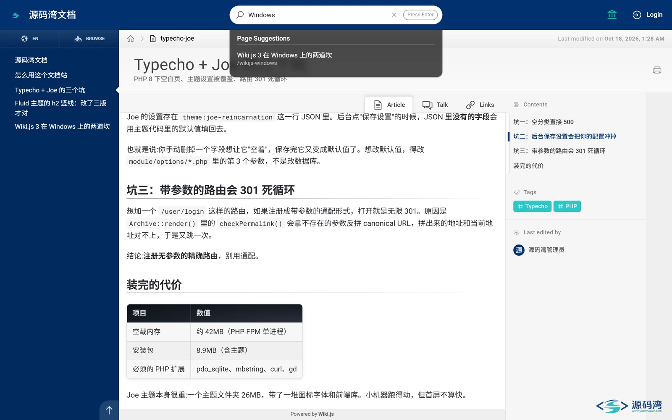
Task: Open sidebar link 源码湾文档
Action: tap(31, 60)
